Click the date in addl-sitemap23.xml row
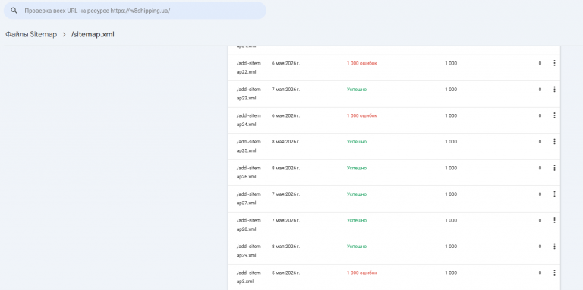583x290 pixels. pyautogui.click(x=285, y=90)
